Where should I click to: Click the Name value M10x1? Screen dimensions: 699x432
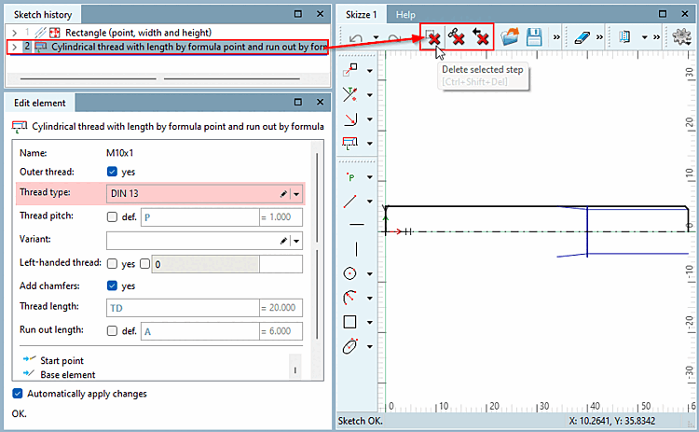point(120,153)
